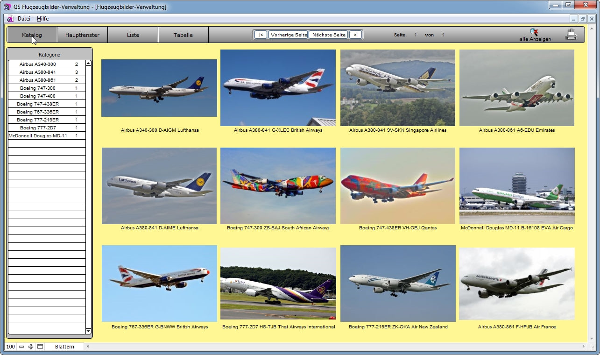The width and height of the screenshot is (600, 355).
Task: Switch to the Tabelle tab
Action: tap(183, 35)
